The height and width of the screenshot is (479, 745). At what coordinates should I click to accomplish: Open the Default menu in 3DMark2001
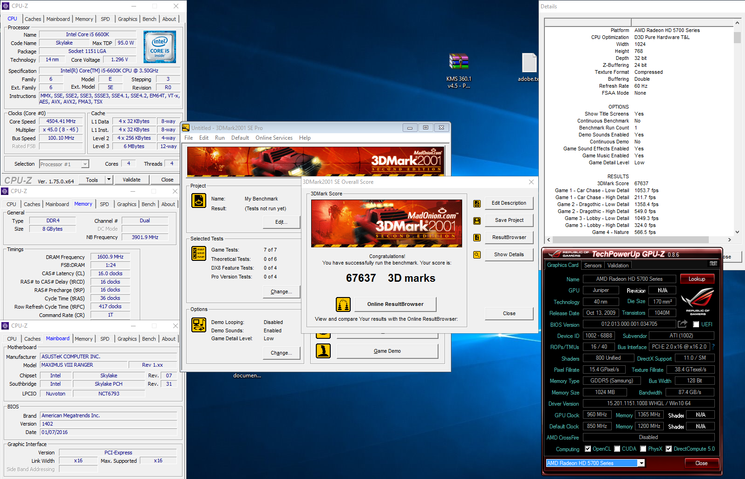[240, 138]
